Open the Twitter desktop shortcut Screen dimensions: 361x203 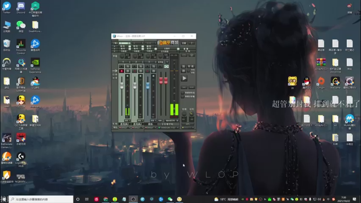[x=7, y=8]
